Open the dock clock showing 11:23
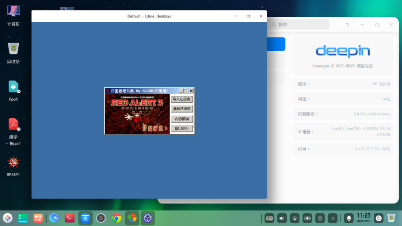 363,218
